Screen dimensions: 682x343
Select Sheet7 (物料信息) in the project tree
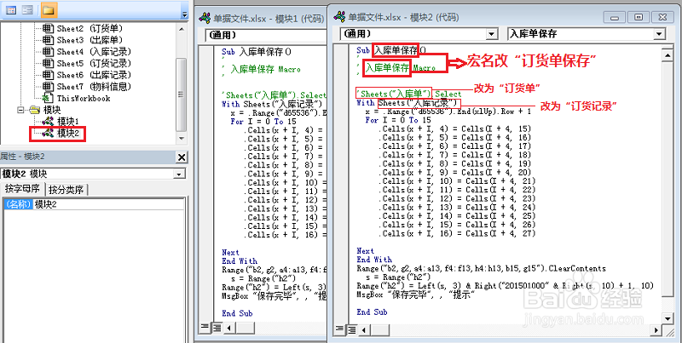point(87,87)
